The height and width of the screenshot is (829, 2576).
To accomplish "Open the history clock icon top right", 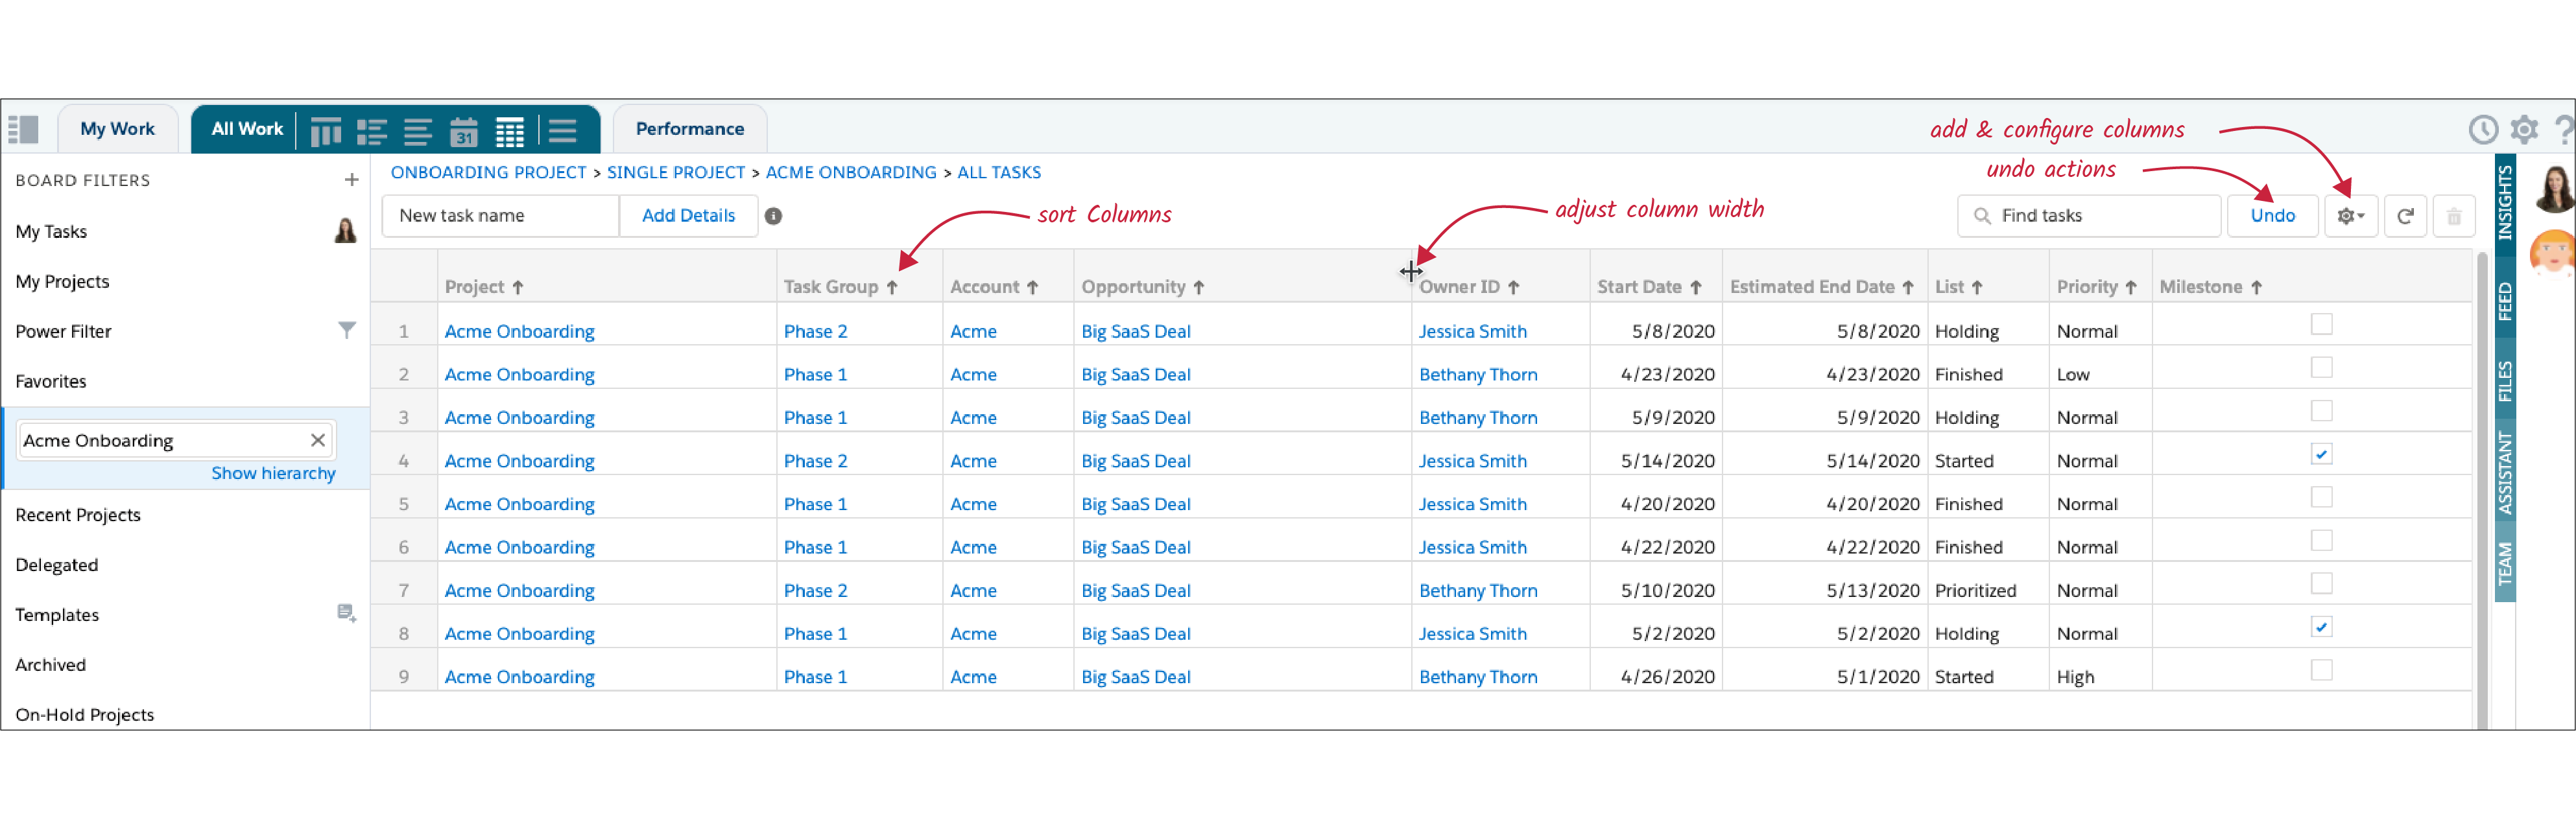I will tap(2484, 129).
